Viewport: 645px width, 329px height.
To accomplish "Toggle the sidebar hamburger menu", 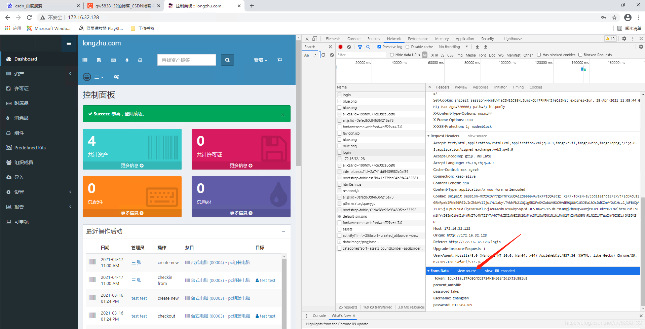I will pos(69,43).
